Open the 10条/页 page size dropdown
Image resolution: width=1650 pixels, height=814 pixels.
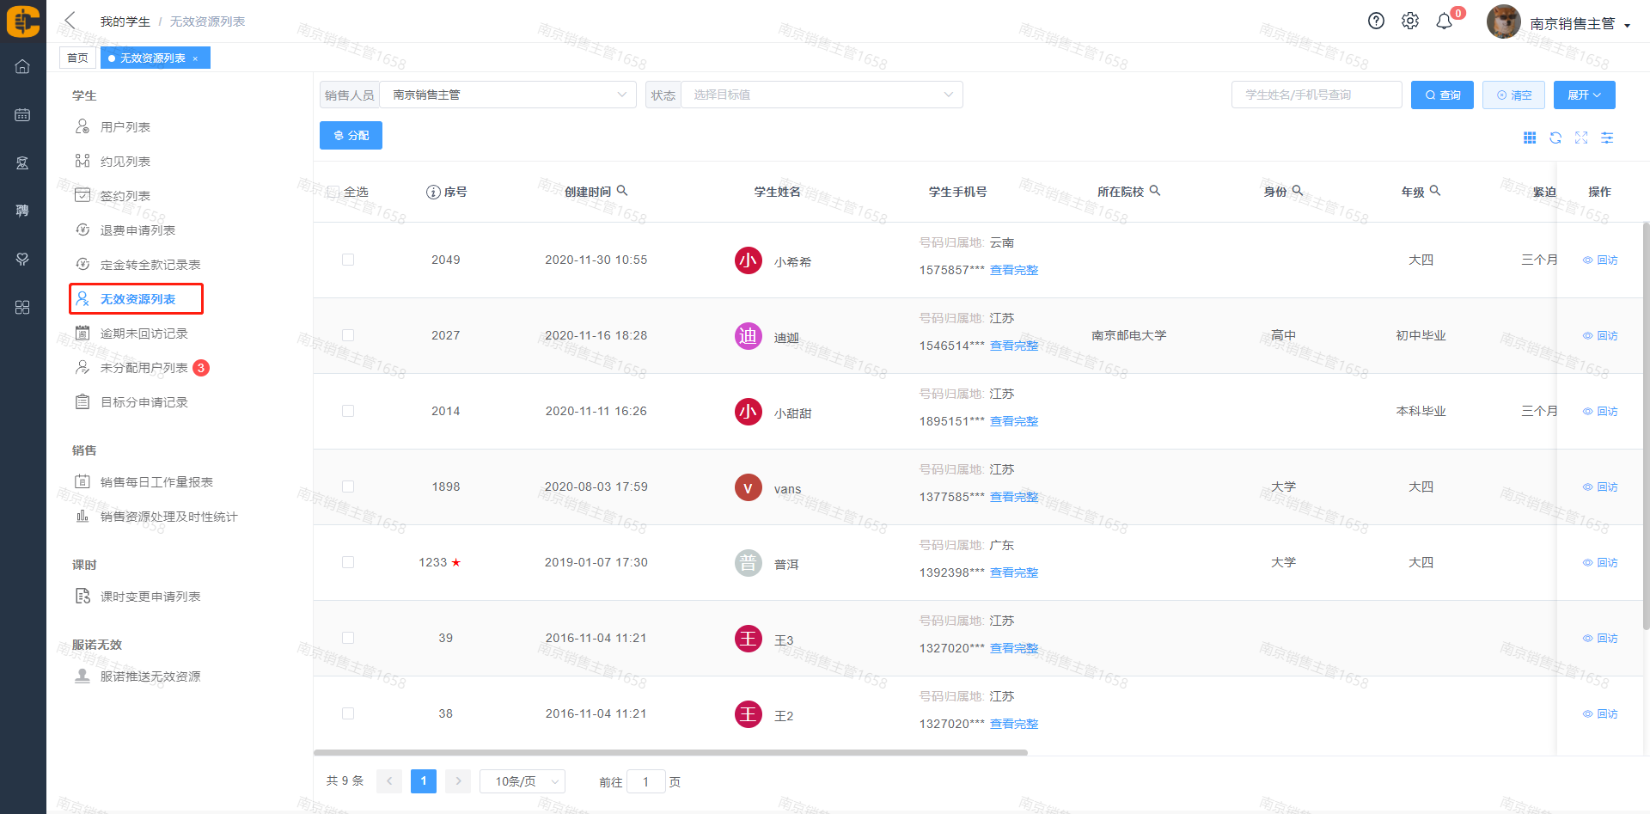coord(522,781)
